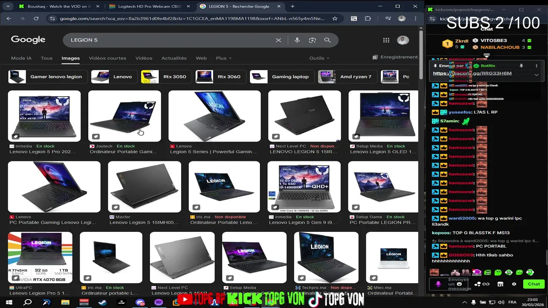Click the green Chat send button
The image size is (548, 308).
point(534,284)
